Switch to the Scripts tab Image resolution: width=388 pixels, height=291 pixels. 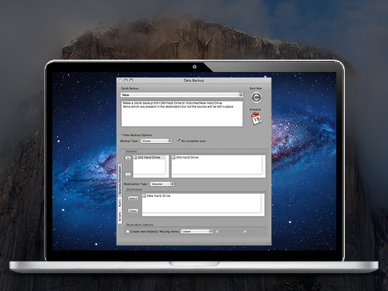pos(119,216)
